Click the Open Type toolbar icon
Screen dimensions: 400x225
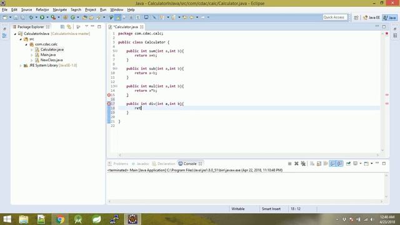84,17
